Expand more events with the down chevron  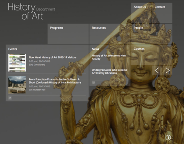pos(10,98)
